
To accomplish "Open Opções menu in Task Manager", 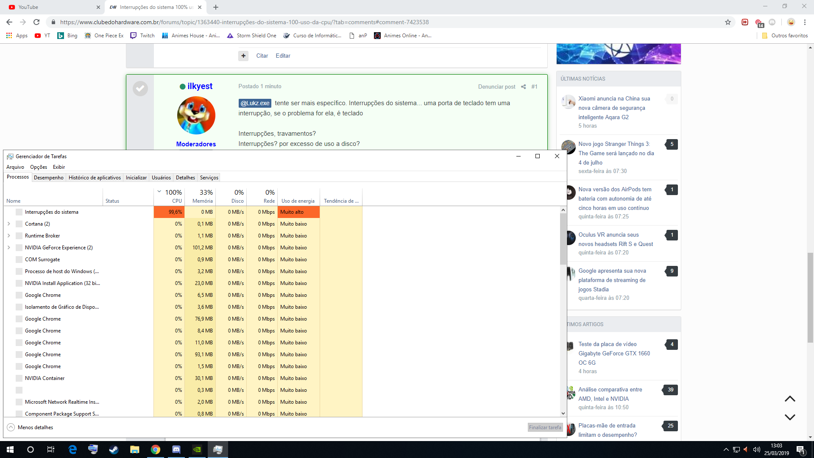I will coord(39,167).
